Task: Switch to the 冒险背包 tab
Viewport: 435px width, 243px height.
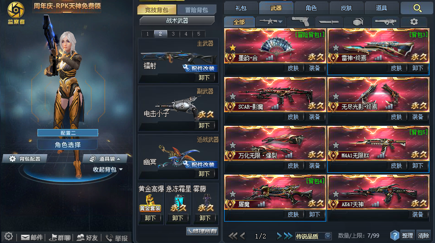Action: point(196,10)
